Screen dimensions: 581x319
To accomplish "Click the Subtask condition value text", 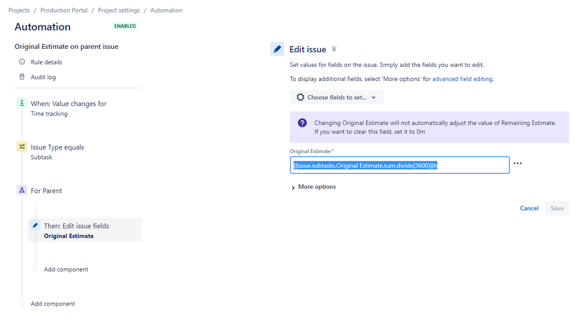I will point(41,157).
